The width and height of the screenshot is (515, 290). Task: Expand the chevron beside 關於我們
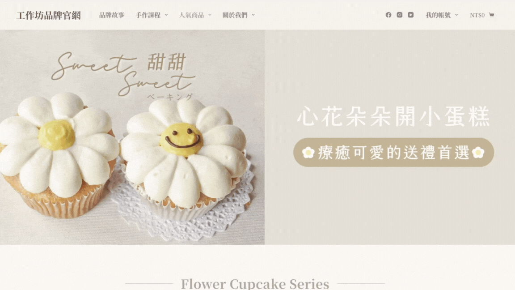point(253,15)
